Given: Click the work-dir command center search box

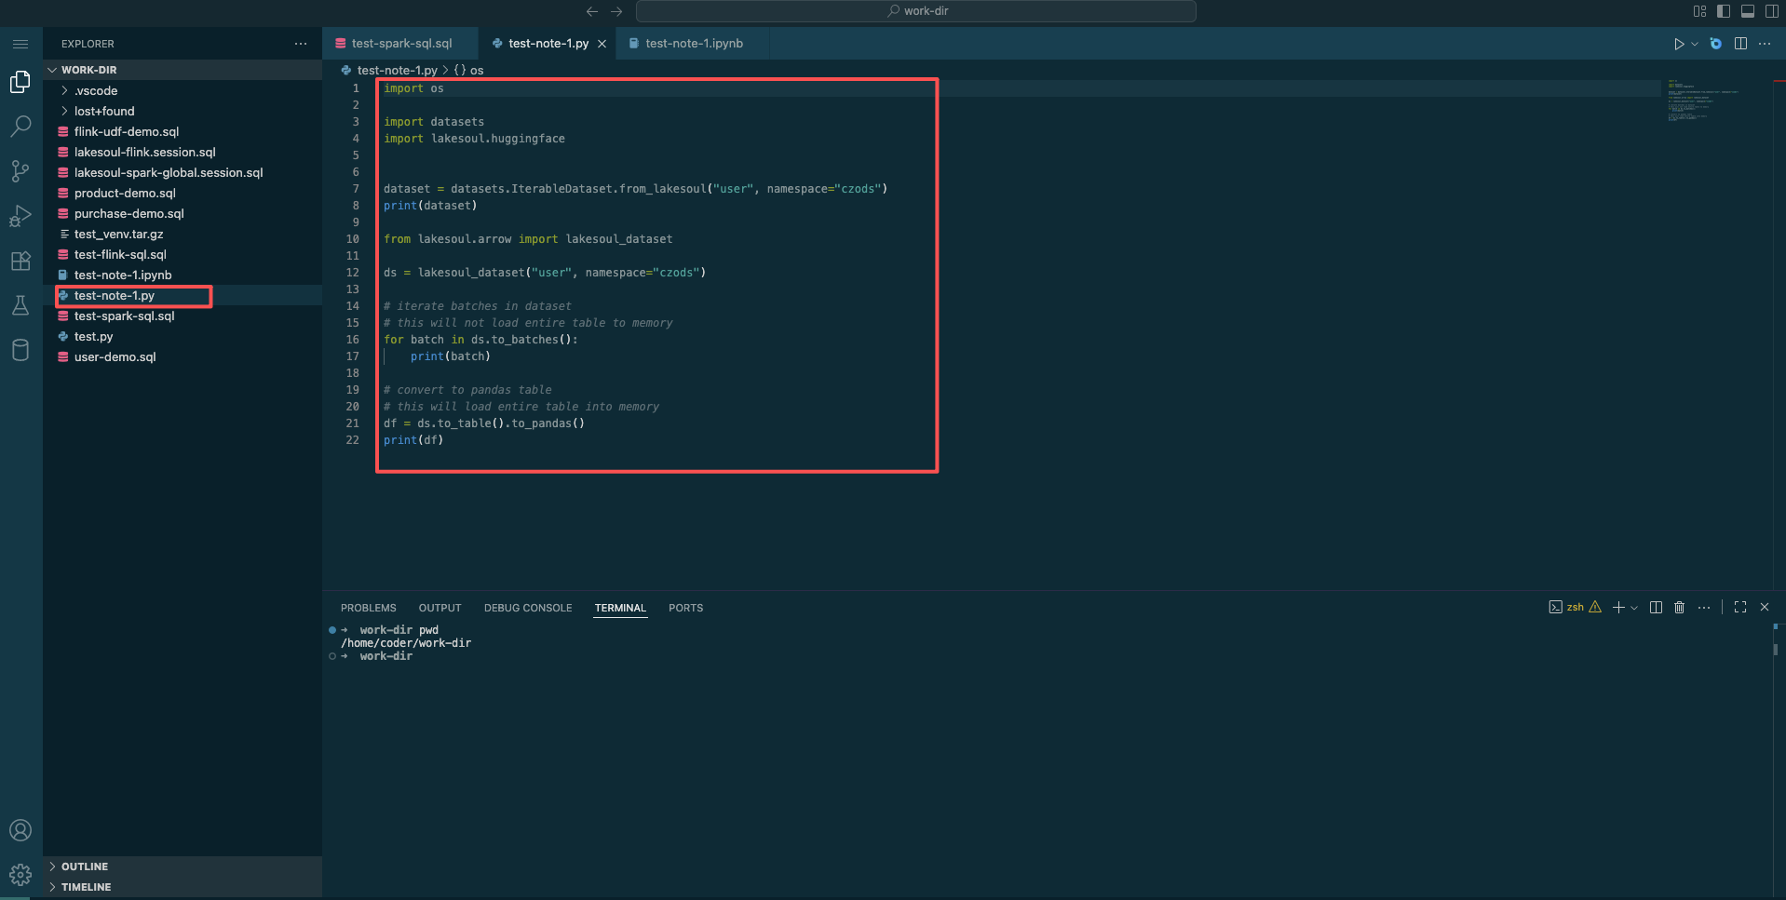Looking at the screenshot, I should [916, 11].
